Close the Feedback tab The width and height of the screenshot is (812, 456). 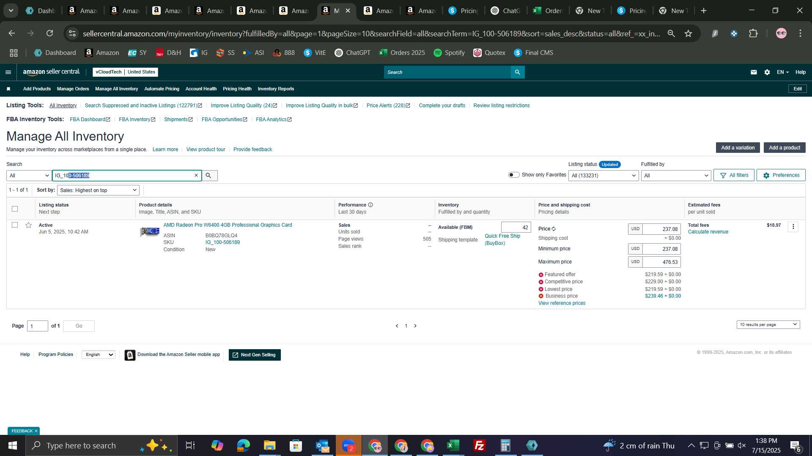tap(36, 431)
